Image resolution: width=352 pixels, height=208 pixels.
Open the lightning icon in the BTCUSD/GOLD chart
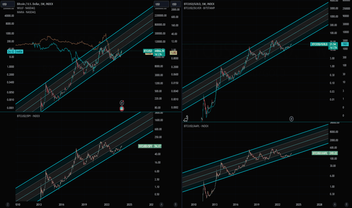(292, 119)
